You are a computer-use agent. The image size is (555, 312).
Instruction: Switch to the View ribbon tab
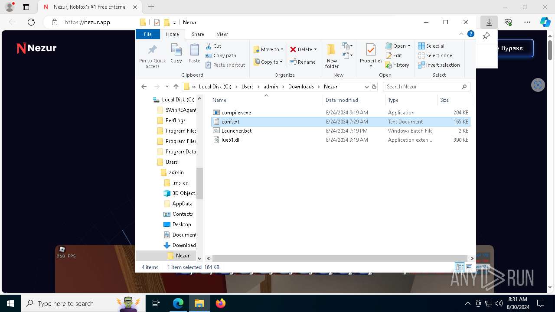click(x=222, y=34)
